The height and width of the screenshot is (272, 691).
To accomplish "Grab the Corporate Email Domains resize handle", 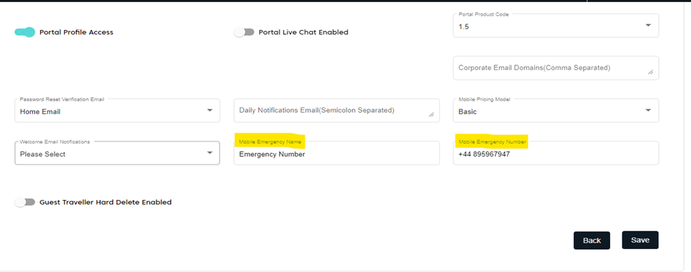I will point(650,72).
